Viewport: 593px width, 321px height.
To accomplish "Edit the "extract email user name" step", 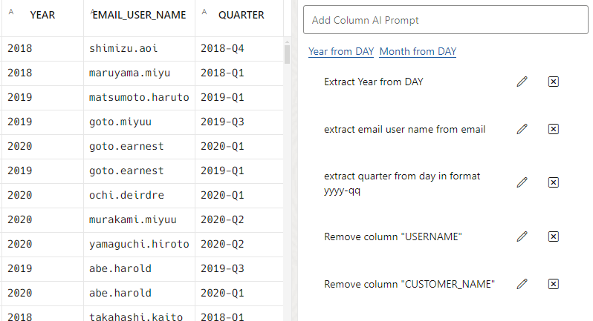I will [x=522, y=129].
